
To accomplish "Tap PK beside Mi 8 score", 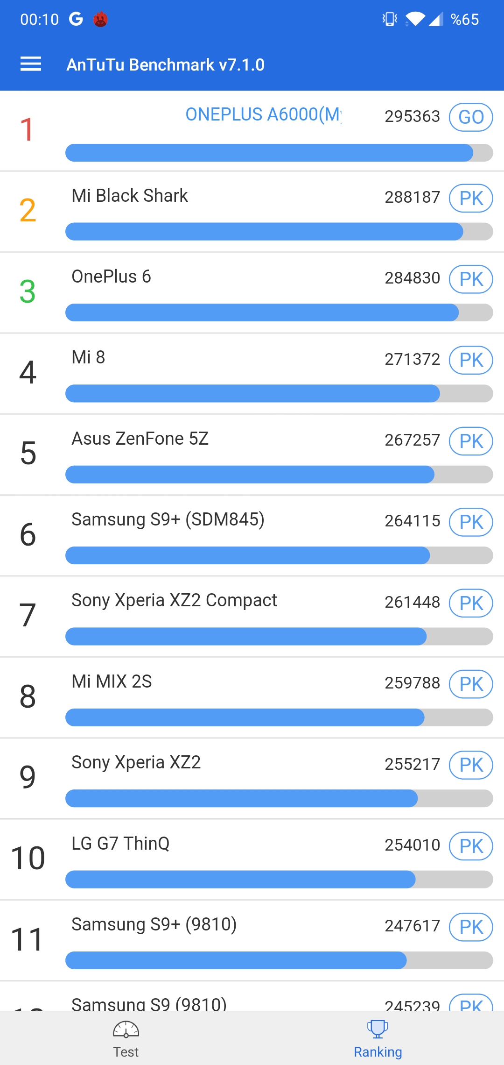I will point(471,360).
